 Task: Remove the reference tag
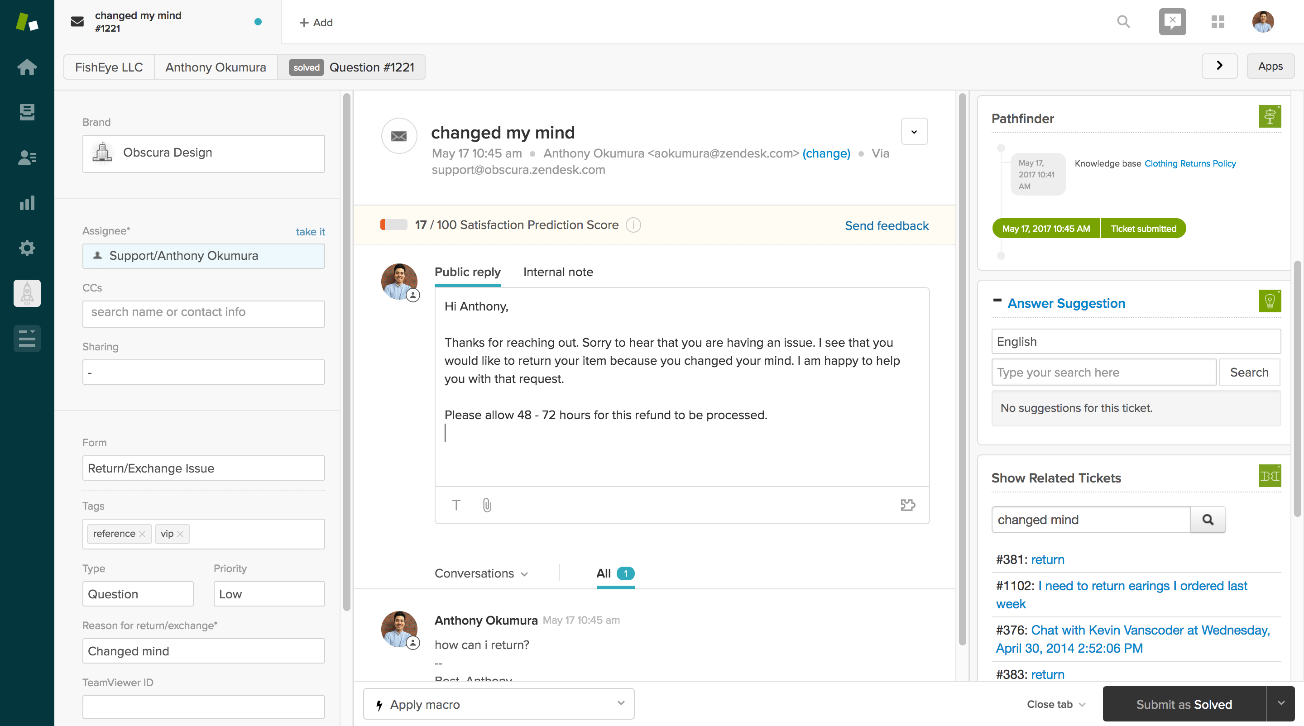coord(142,534)
